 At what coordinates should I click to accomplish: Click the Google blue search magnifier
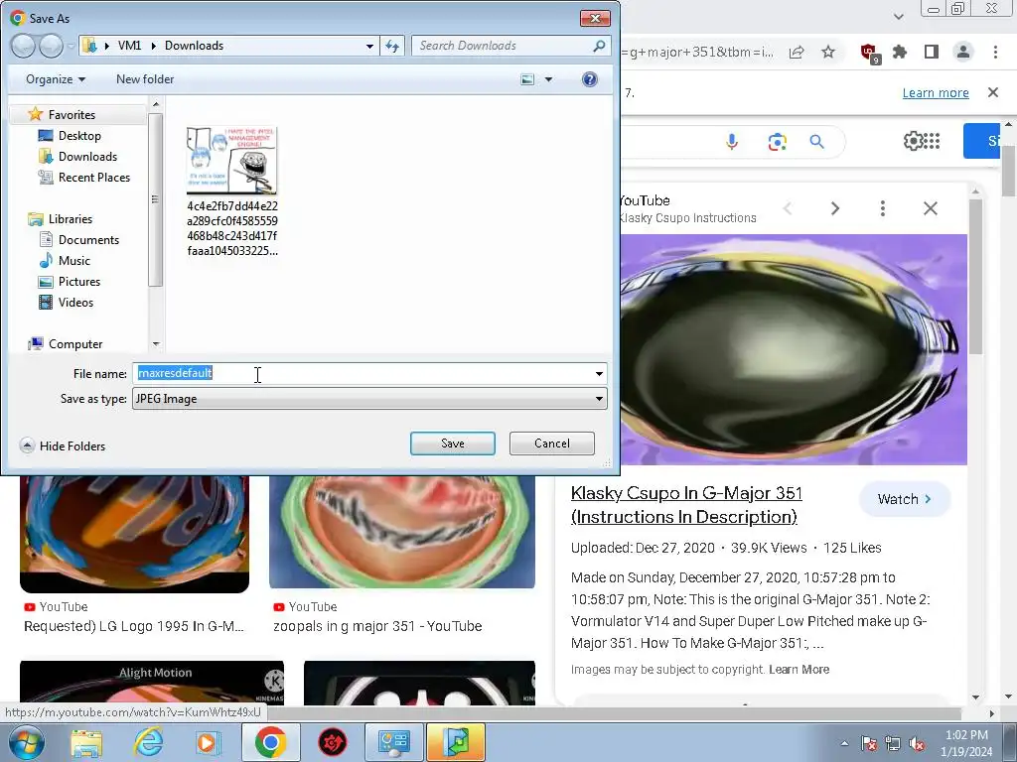point(816,141)
